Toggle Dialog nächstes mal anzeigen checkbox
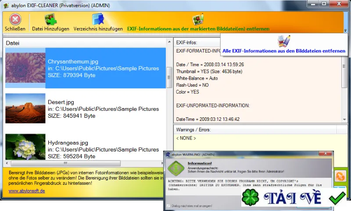Image resolution: width=351 pixels, height=211 pixels. pyautogui.click(x=168, y=206)
